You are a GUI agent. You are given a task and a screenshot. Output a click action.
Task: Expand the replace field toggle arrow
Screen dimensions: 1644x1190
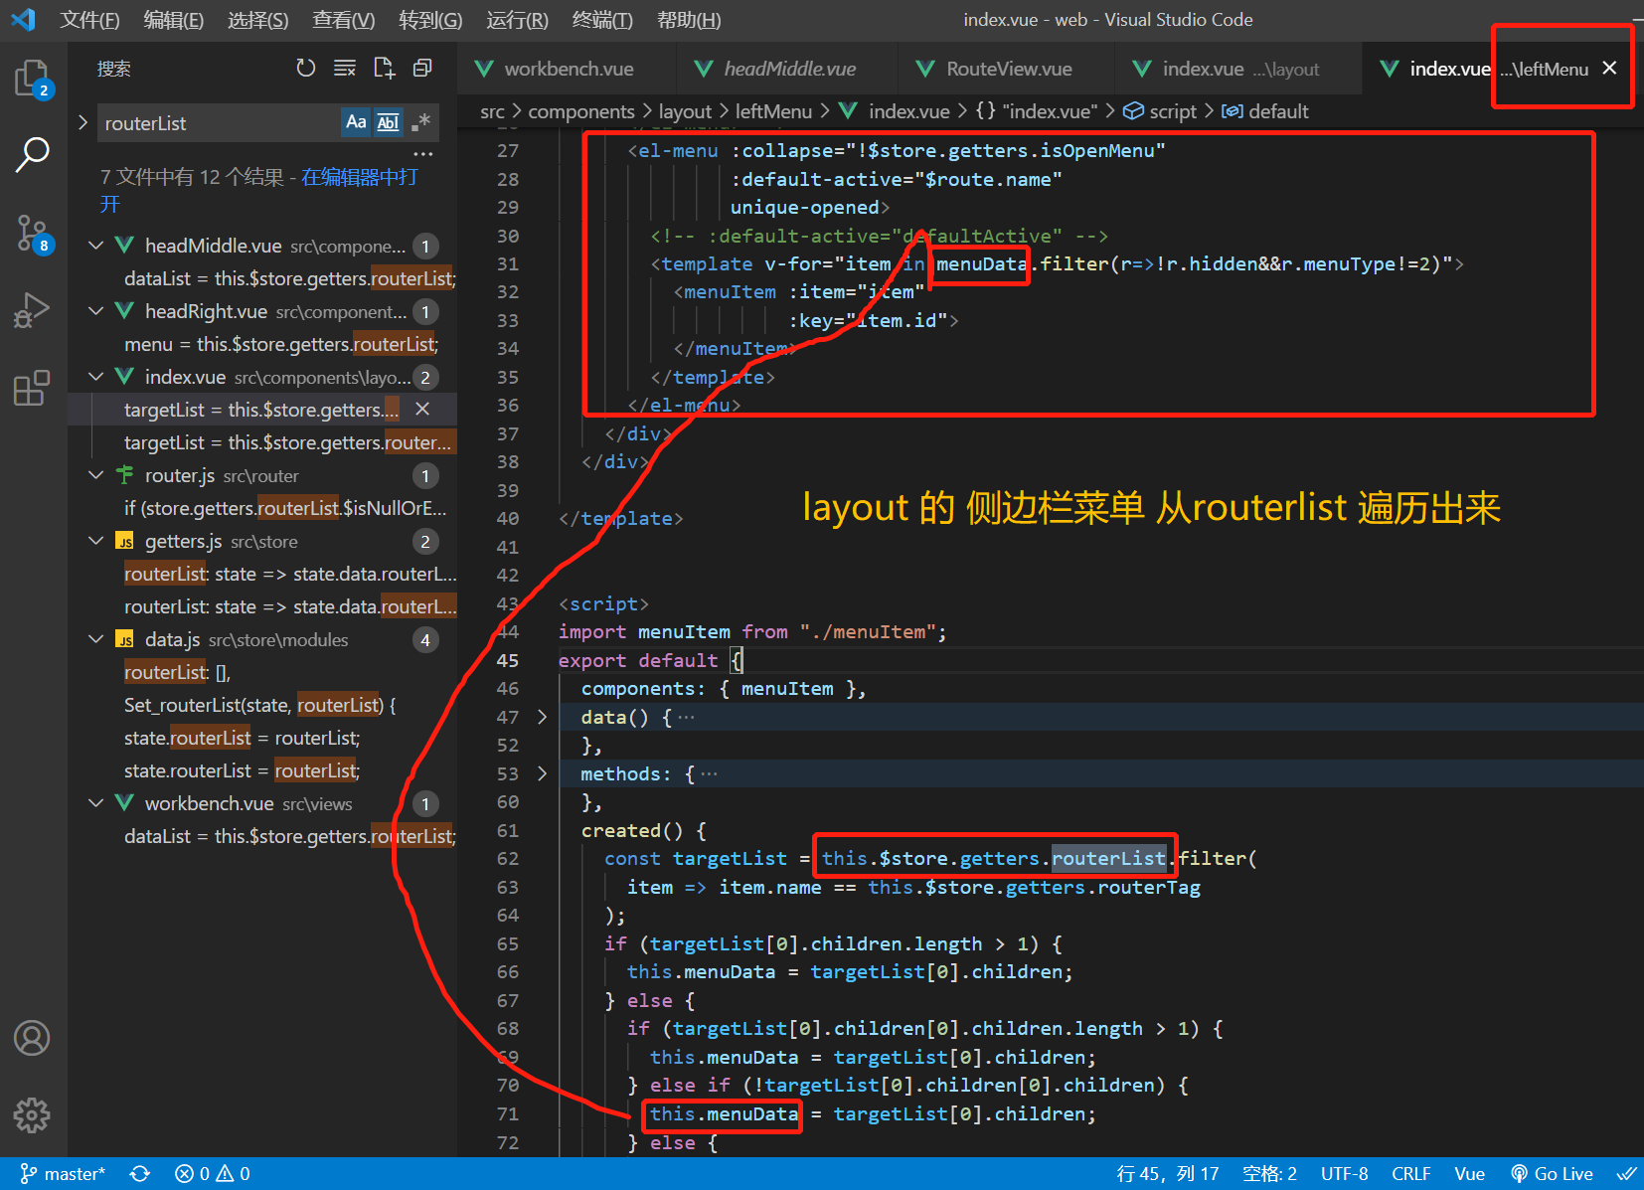[82, 122]
